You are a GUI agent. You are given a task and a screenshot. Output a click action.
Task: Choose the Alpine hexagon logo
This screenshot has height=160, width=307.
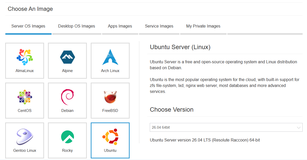pyautogui.click(x=67, y=57)
